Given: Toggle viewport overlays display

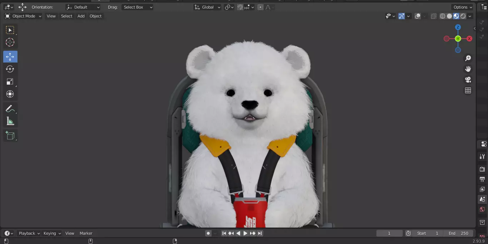Looking at the screenshot, I should click(418, 16).
